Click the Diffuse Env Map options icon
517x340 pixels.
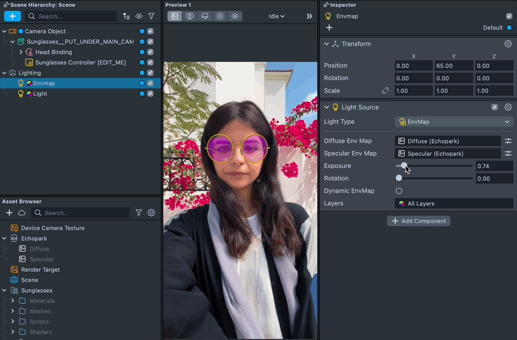click(x=508, y=141)
